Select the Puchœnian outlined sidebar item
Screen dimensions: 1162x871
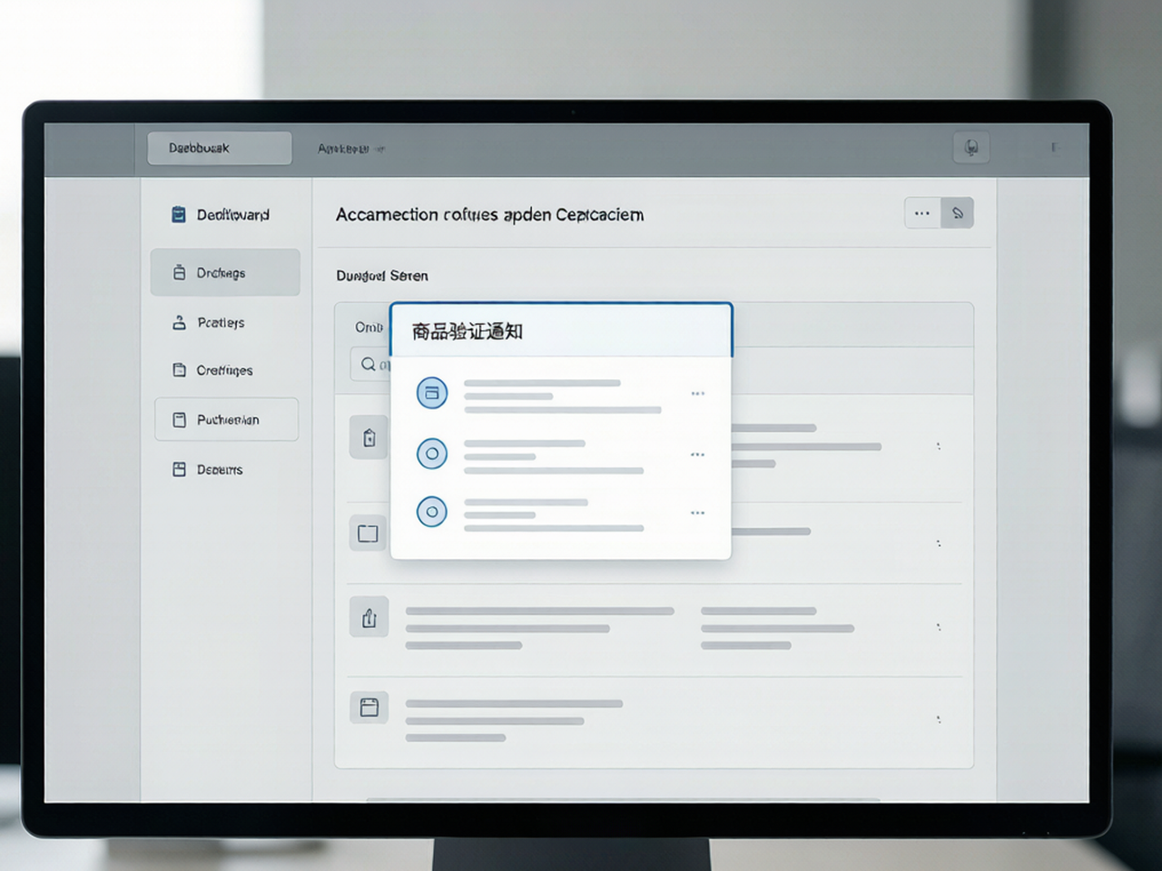[x=226, y=419]
